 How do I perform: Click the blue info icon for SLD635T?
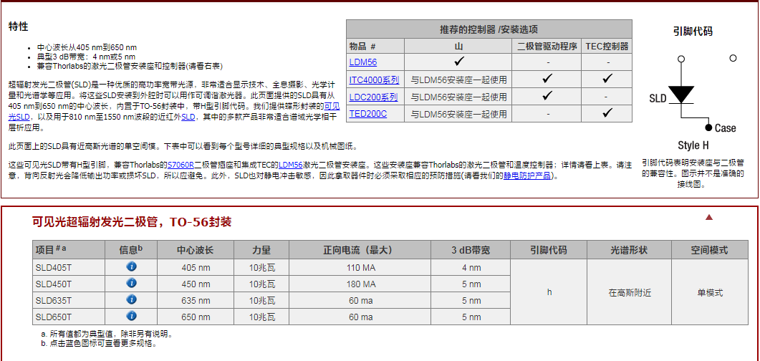pyautogui.click(x=130, y=300)
